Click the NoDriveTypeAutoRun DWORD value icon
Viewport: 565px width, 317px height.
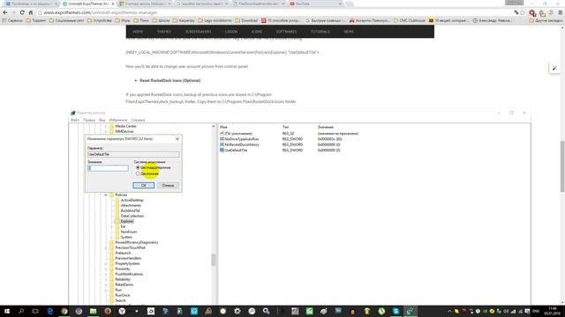click(x=222, y=139)
